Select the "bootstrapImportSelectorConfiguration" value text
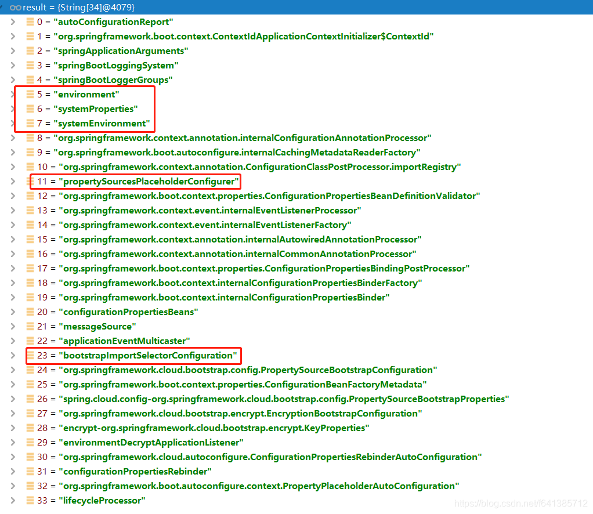The height and width of the screenshot is (514, 593). tap(149, 356)
